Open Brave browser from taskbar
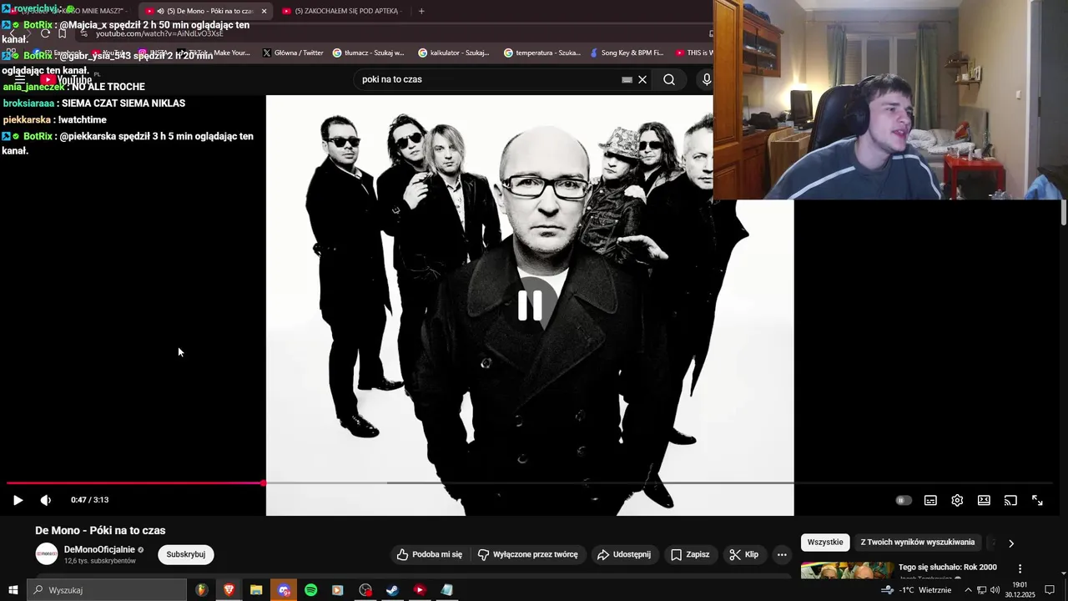Viewport: 1068px width, 601px height. [x=229, y=590]
